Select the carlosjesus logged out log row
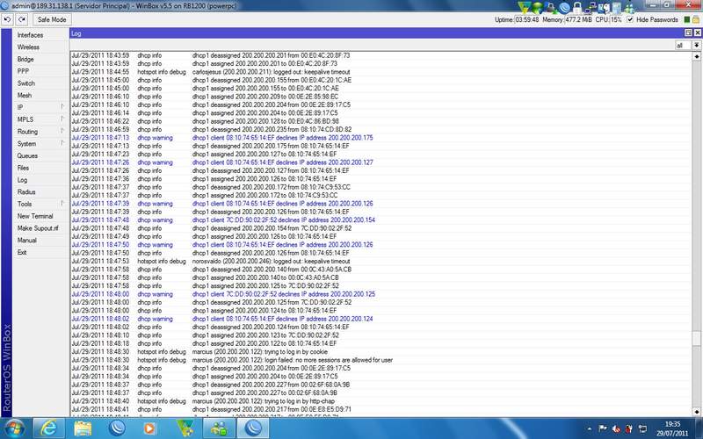The height and width of the screenshot is (439, 703). (x=381, y=72)
